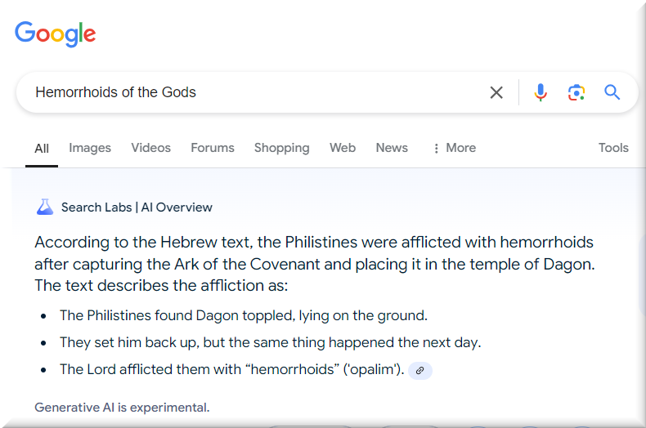Expand the More search filters menu
646x428 pixels.
pos(454,148)
